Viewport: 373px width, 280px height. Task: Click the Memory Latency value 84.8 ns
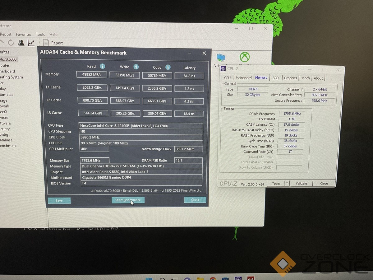coord(189,76)
